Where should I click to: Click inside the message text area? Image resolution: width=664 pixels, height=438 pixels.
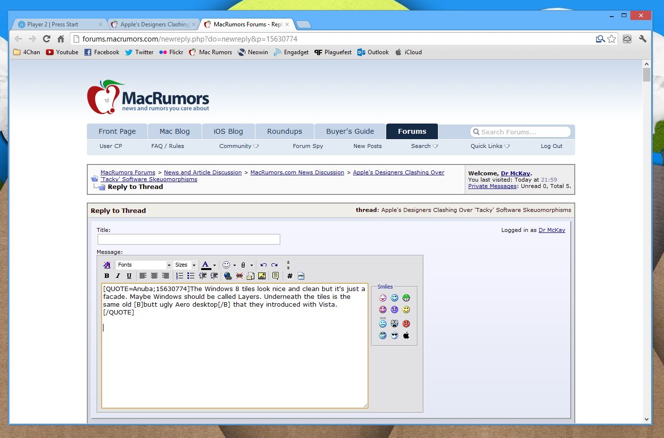pyautogui.click(x=234, y=346)
